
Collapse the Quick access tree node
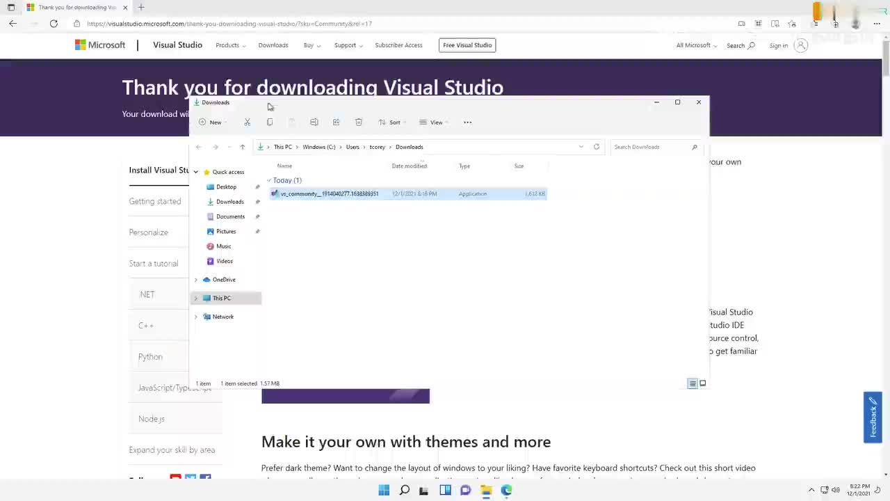pos(196,172)
